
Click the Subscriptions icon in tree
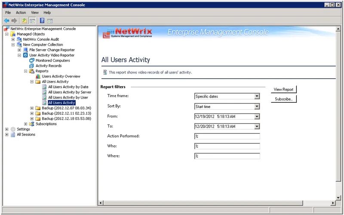pos(32,124)
